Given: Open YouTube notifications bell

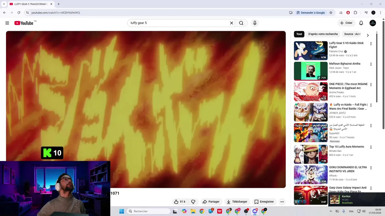Looking at the screenshot, I should point(361,23).
